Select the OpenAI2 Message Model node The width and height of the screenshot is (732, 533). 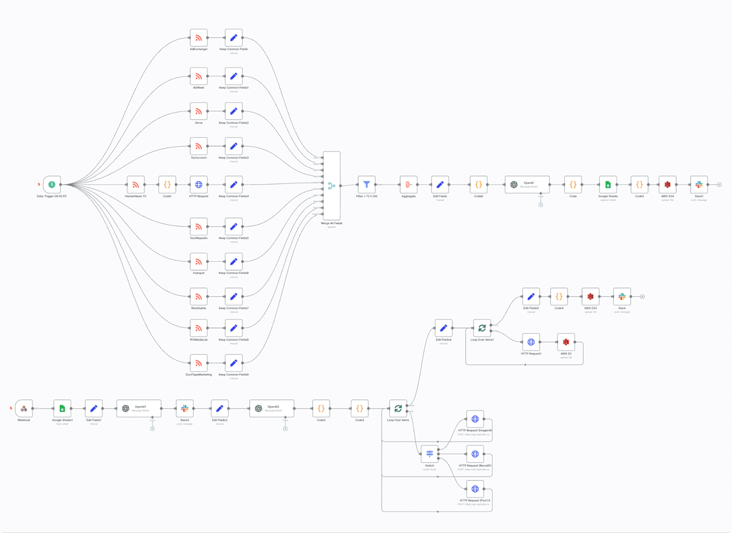coord(272,409)
